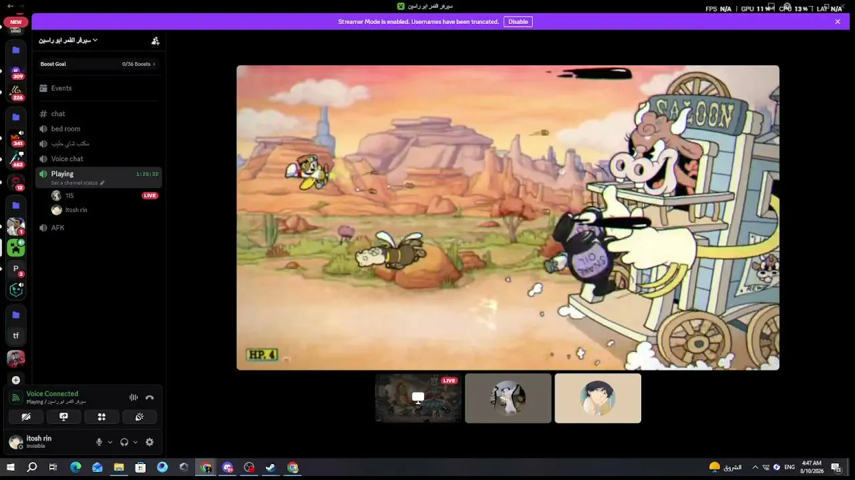Screen dimensions: 855x480
Task: Open the green Minecraft creeper server
Action: click(16, 248)
